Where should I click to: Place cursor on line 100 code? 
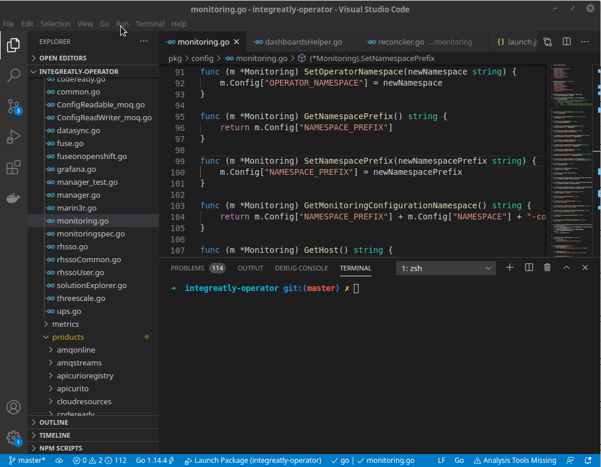(341, 172)
